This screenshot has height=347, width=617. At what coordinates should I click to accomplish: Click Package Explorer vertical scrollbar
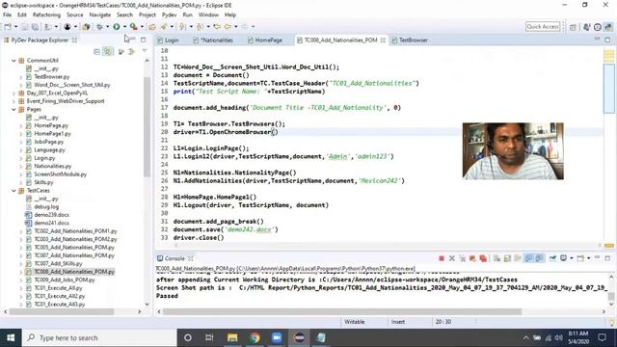coord(147,126)
